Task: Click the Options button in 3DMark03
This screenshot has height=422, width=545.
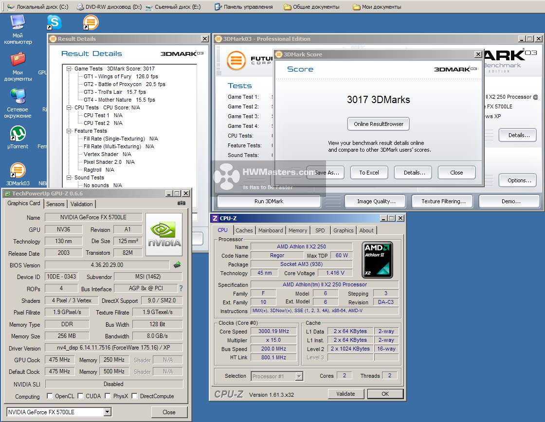Action: tap(518, 180)
